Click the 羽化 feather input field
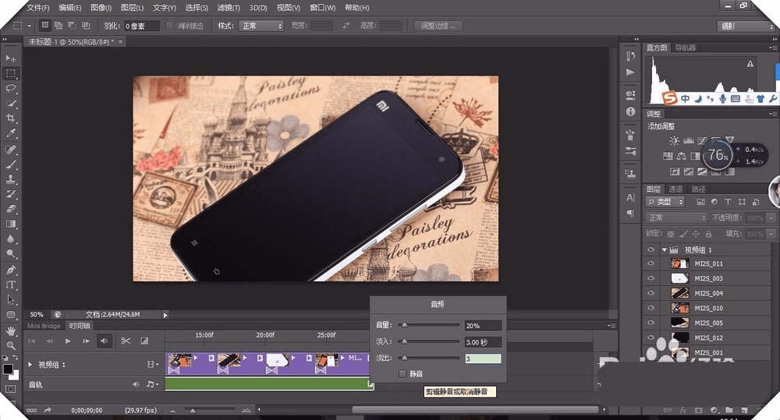780x420 pixels. coord(141,26)
